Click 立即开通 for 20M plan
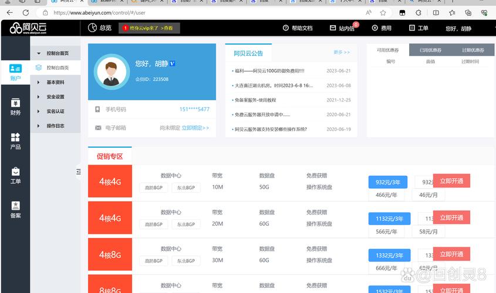496x293 pixels. (x=451, y=217)
